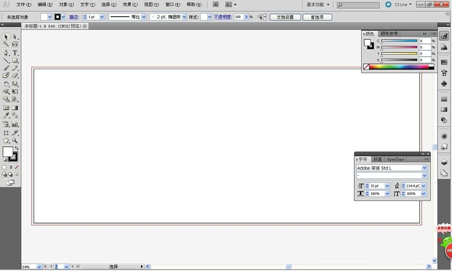Click the Cyan slider in Color panel
The width and height of the screenshot is (452, 271).
(399, 41)
